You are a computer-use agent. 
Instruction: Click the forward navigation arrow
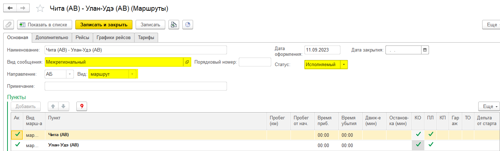coord(23,8)
